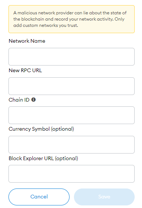Cancel adding the custom network
The height and width of the screenshot is (208, 142).
(39, 197)
